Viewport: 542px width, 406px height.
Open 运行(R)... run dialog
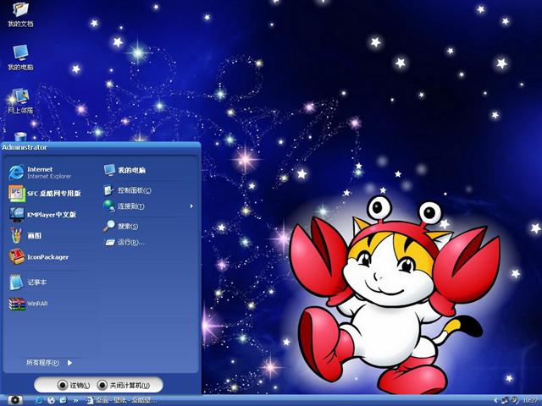(124, 243)
